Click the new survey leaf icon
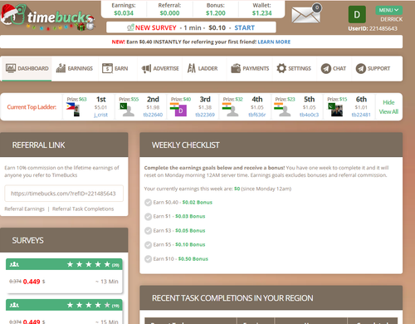The width and height of the screenshot is (415, 324). point(130,27)
